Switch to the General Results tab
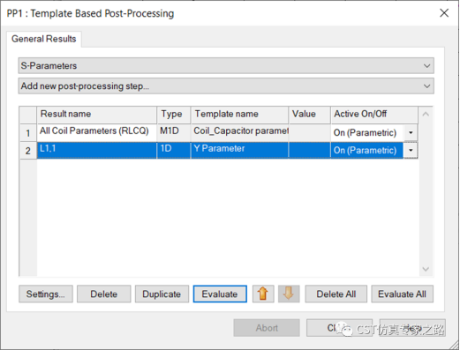The image size is (460, 350). coord(44,39)
